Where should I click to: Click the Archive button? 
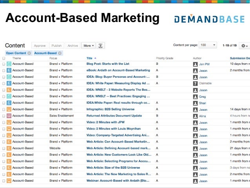coord(72,46)
